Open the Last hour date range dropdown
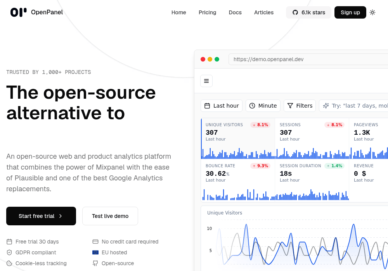388x271 pixels. point(222,106)
